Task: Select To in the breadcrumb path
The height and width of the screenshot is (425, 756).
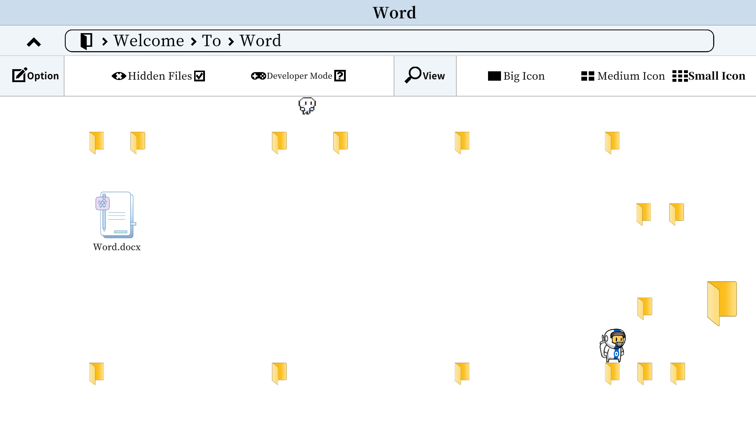Action: click(211, 40)
